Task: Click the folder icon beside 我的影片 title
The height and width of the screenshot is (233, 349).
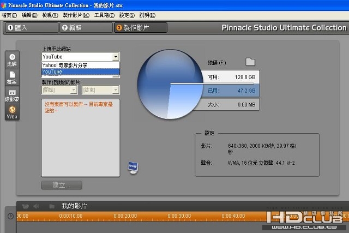Action: pyautogui.click(x=52, y=206)
